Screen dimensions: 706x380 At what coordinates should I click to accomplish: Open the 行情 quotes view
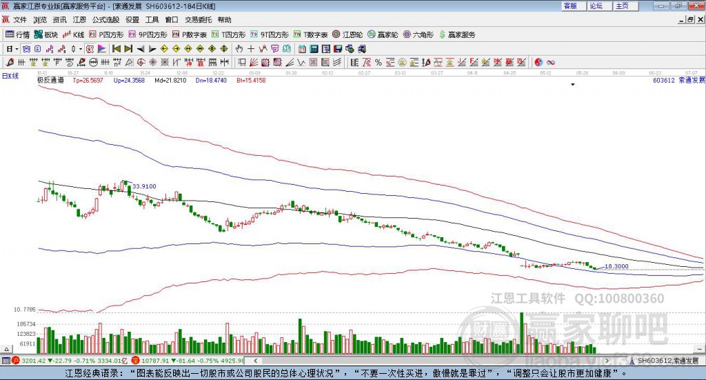[x=17, y=34]
